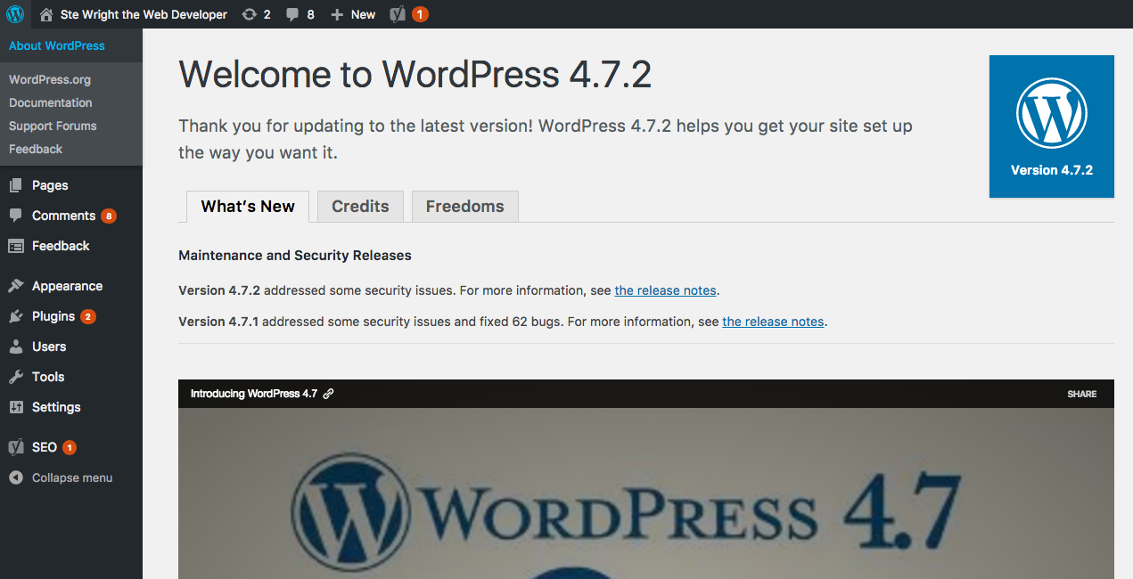Click the WordPress logo in admin bar

(15, 14)
